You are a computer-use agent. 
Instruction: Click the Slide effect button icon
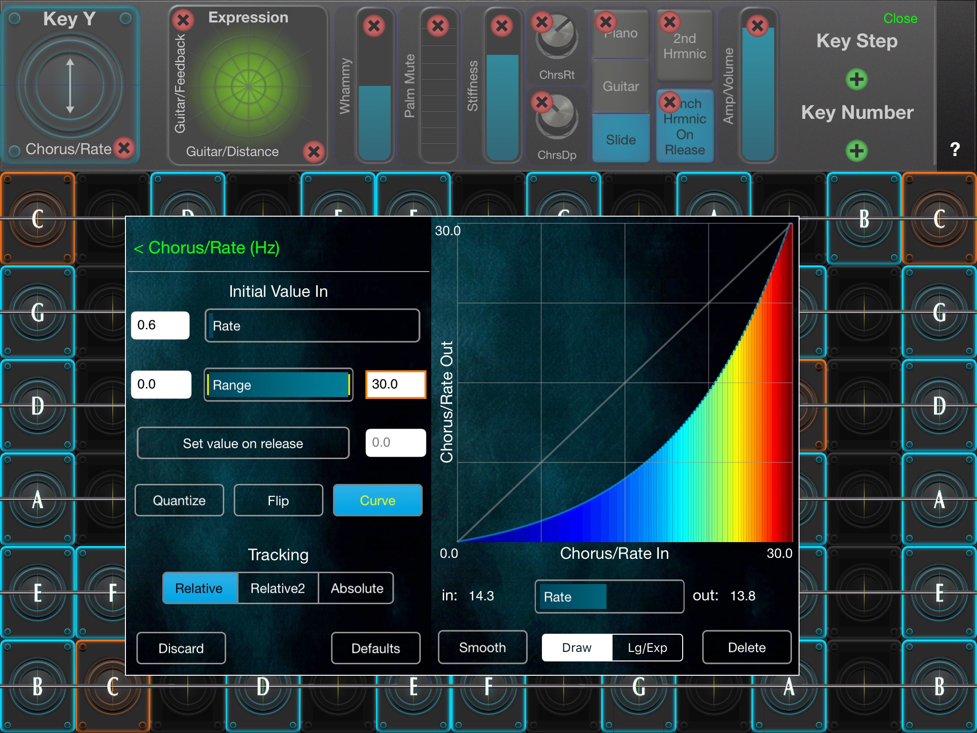click(x=620, y=138)
